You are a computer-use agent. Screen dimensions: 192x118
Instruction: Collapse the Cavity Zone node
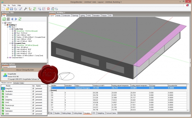(x=10, y=29)
